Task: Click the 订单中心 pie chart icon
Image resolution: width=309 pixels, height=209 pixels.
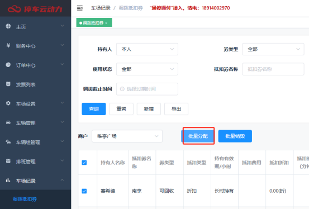Action: coord(8,65)
